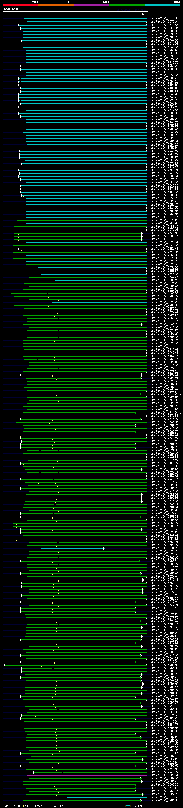The height and width of the screenshot is (808, 183).
Task: Click the UniRef100_B3VKV0 label
Action: [164, 59]
